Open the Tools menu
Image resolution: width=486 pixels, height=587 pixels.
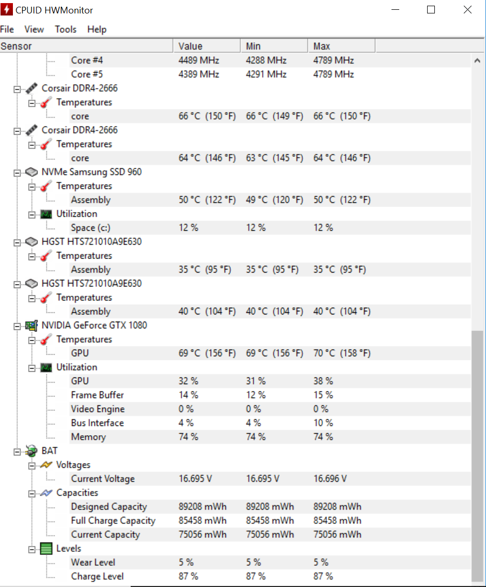pos(66,29)
